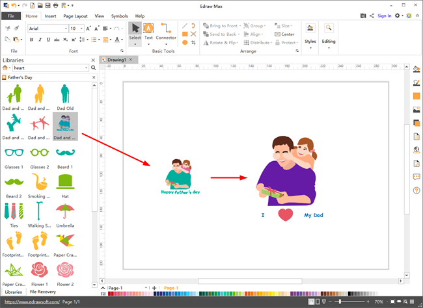Open the Insert ribbon tab
This screenshot has width=423, height=308.
(50, 16)
